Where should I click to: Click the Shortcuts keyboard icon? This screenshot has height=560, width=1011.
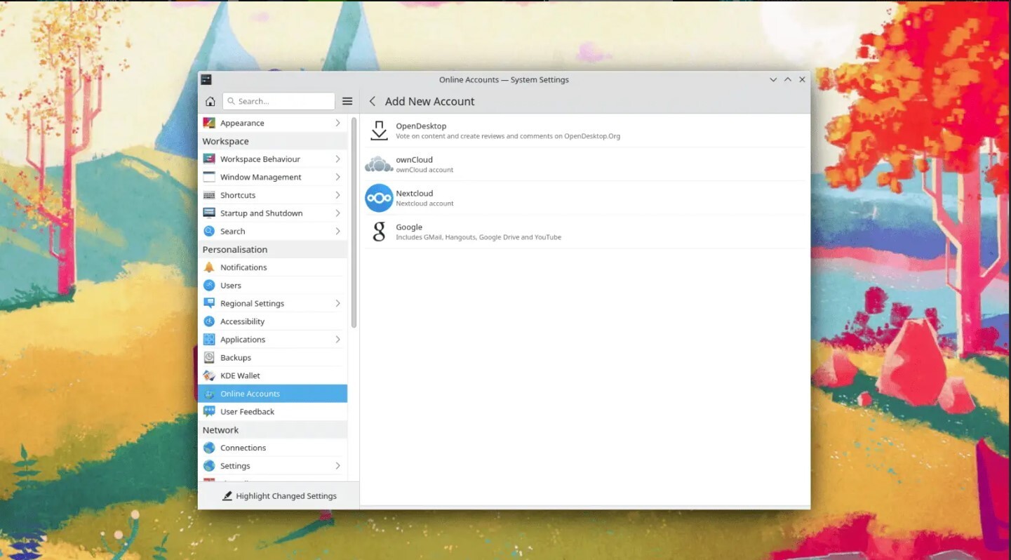pos(209,195)
